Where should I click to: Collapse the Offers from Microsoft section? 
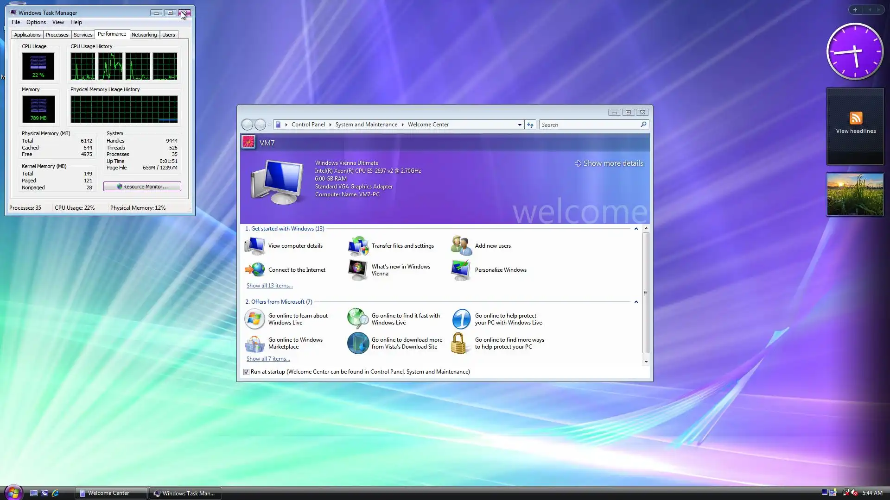click(636, 302)
